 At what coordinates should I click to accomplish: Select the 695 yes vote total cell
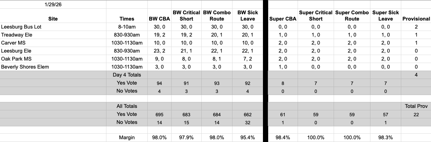[159, 114]
